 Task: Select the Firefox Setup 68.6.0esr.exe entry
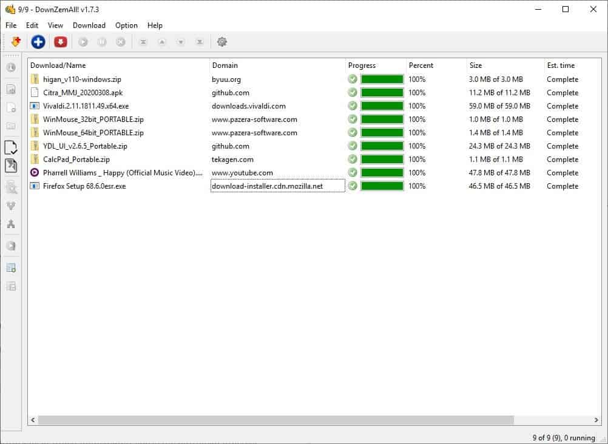(x=84, y=186)
